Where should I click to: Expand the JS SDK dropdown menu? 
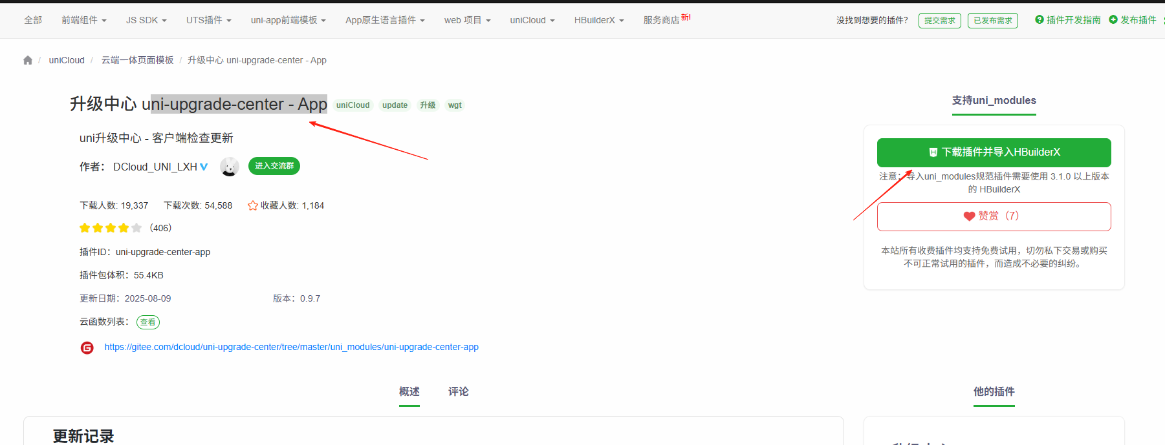click(146, 20)
